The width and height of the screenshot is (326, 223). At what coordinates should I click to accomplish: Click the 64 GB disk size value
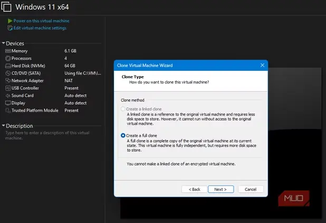pos(70,66)
